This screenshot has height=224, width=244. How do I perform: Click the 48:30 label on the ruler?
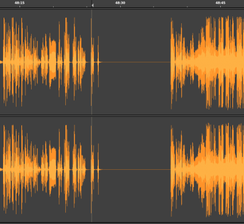tap(120, 3)
